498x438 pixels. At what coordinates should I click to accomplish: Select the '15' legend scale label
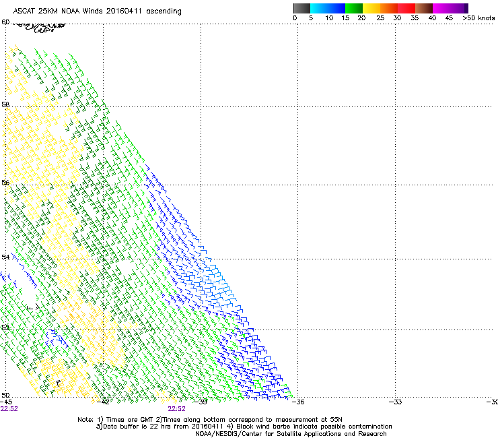point(345,18)
